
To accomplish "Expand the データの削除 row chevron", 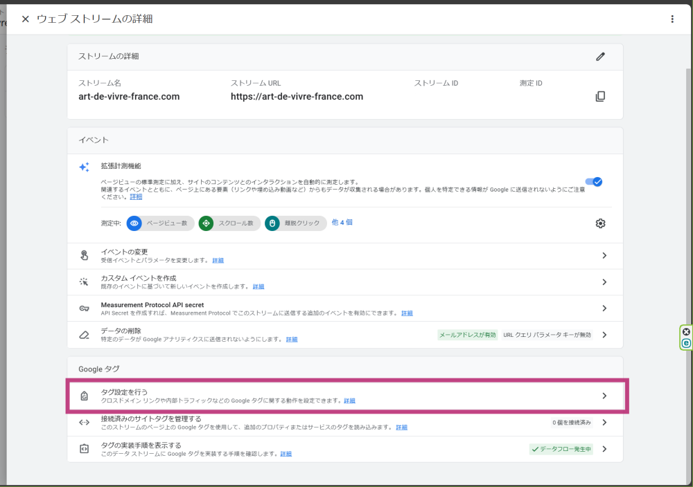I will [x=604, y=335].
